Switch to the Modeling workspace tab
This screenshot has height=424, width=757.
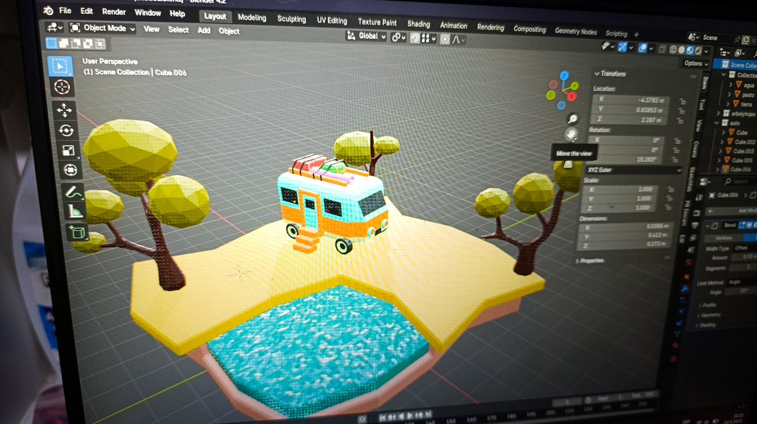click(x=252, y=18)
